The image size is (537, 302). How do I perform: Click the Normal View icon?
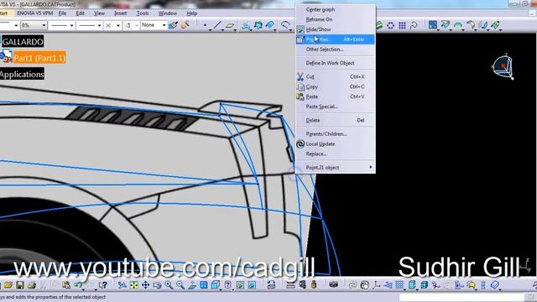pos(192,285)
